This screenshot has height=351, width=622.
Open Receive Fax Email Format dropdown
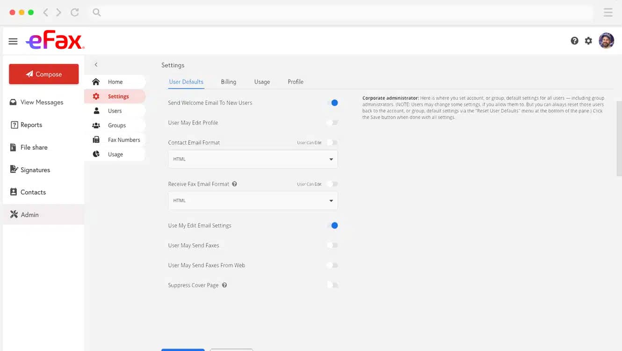coord(253,201)
